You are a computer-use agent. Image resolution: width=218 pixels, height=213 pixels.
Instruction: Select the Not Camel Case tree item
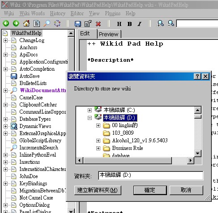(36, 198)
